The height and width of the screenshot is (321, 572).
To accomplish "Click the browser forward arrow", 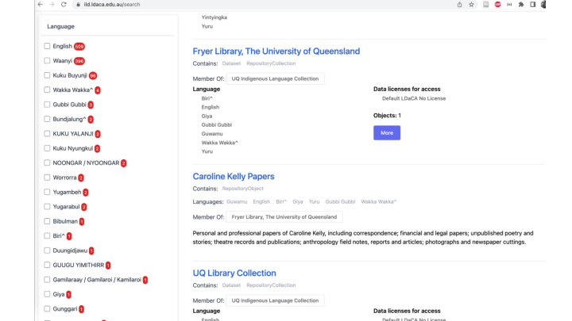I will pos(52,5).
